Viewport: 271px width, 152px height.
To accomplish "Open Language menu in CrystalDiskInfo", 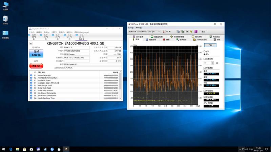I will point(82,32).
